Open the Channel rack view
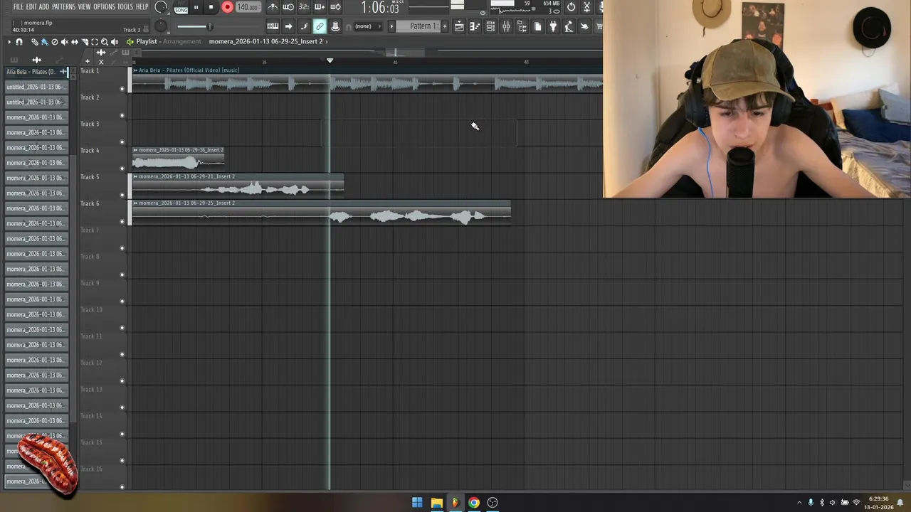Viewport: 911px width, 512px height. (490, 26)
